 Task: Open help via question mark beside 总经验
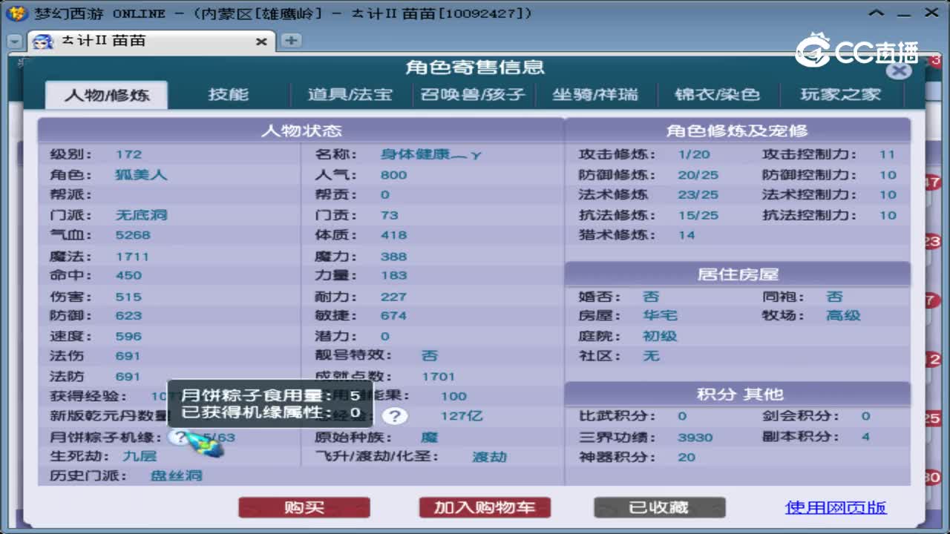(x=395, y=417)
